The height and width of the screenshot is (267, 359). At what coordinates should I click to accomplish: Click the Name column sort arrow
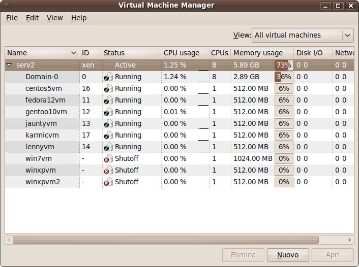(74, 53)
